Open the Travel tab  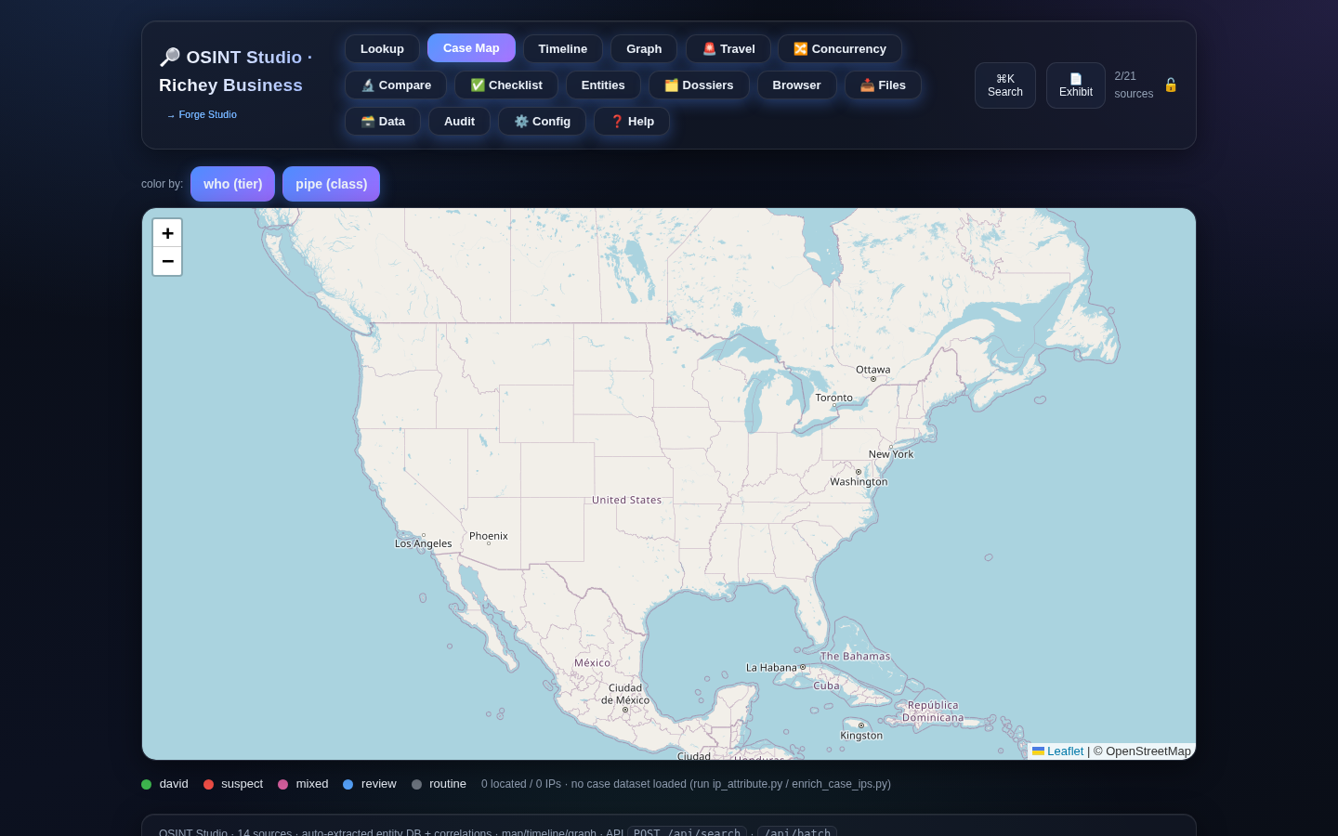728,48
